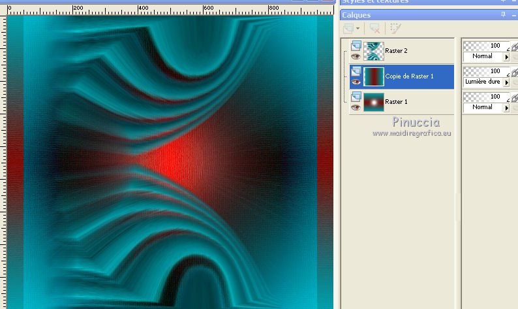Select the Copie de Raster 1 layer name
The height and width of the screenshot is (309, 518).
pos(409,76)
